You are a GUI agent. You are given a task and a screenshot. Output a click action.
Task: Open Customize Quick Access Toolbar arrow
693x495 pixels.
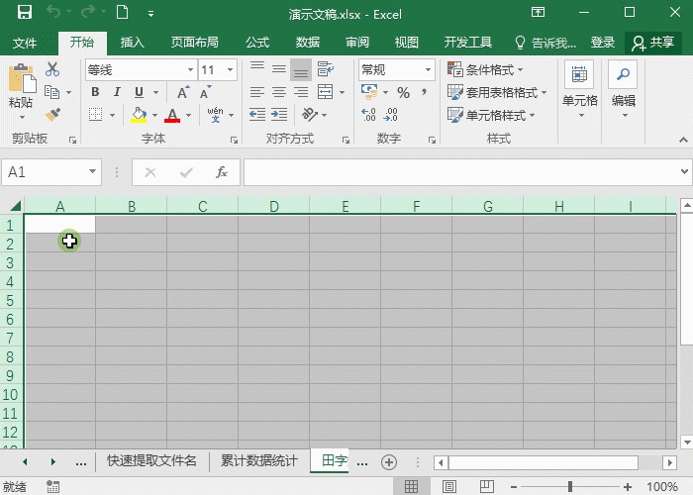pos(151,14)
